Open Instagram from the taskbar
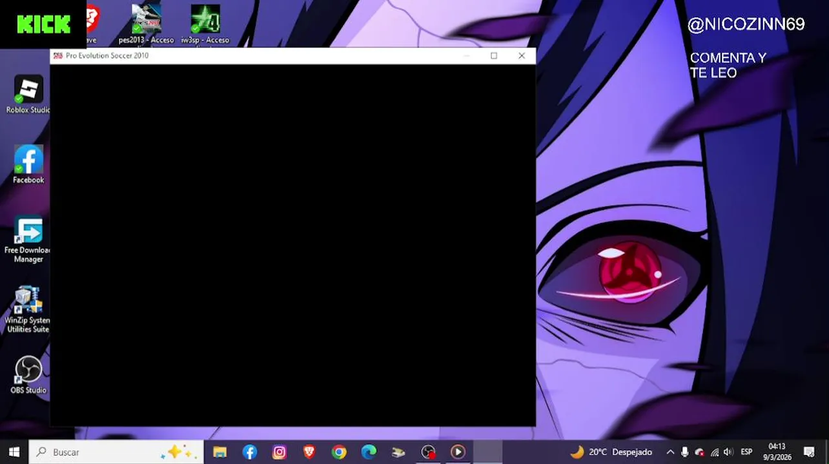The image size is (829, 464). 280,452
